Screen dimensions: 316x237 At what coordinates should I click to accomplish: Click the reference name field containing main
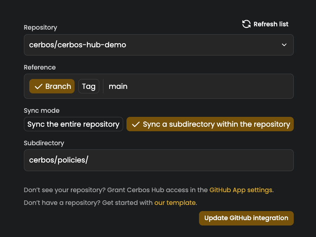tap(199, 86)
